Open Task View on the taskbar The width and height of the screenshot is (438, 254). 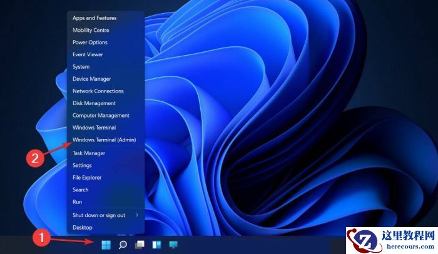pyautogui.click(x=140, y=245)
